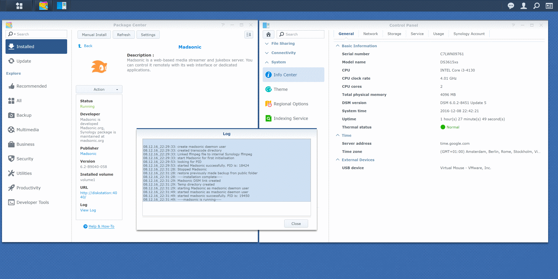The height and width of the screenshot is (279, 558).
Task: Click the Control Panel home icon
Action: (269, 34)
